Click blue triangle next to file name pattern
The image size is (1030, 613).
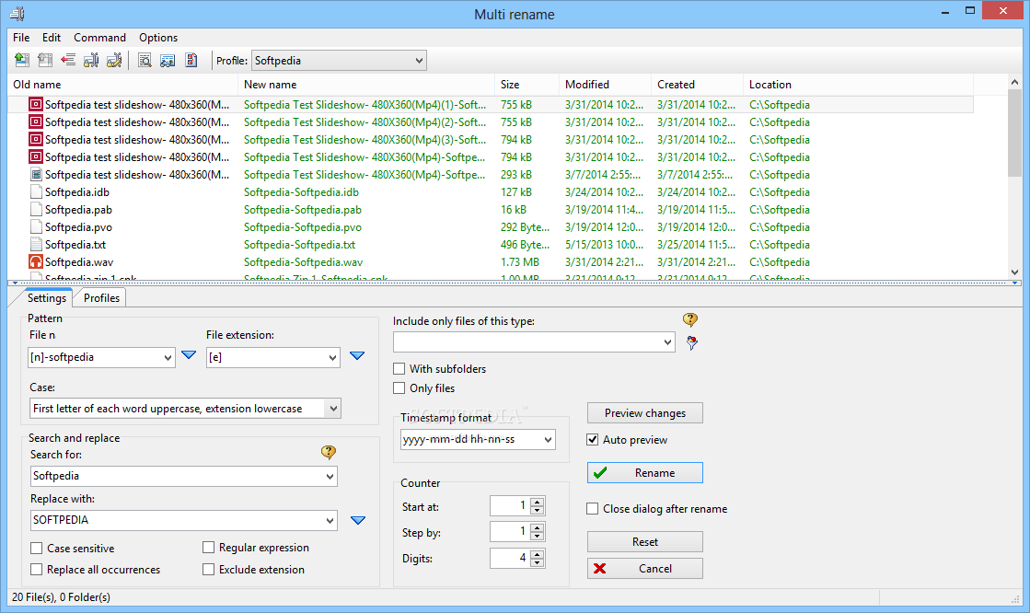pyautogui.click(x=189, y=354)
